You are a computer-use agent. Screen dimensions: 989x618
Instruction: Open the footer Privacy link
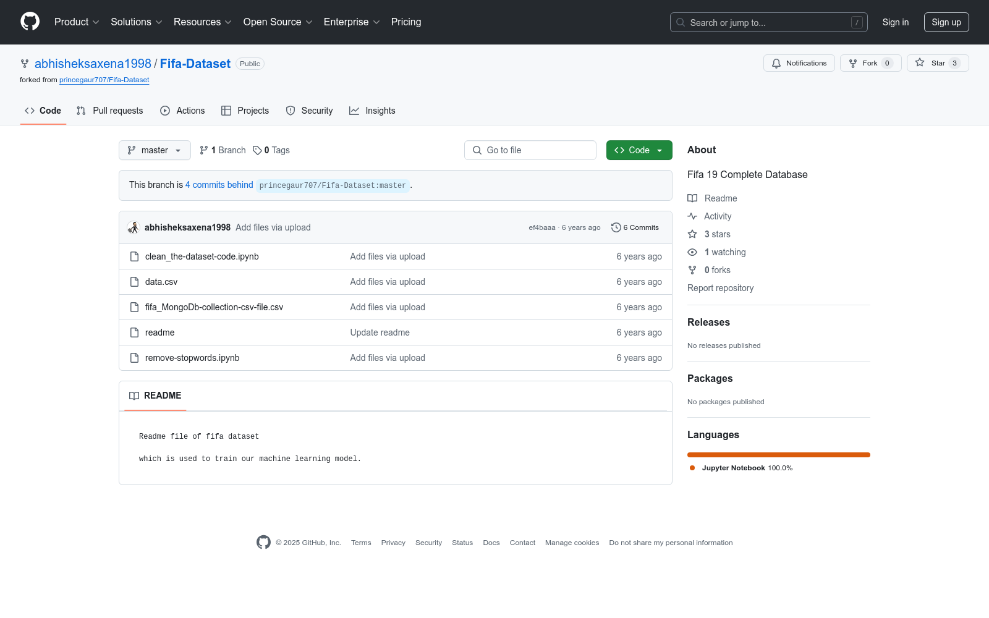point(393,543)
